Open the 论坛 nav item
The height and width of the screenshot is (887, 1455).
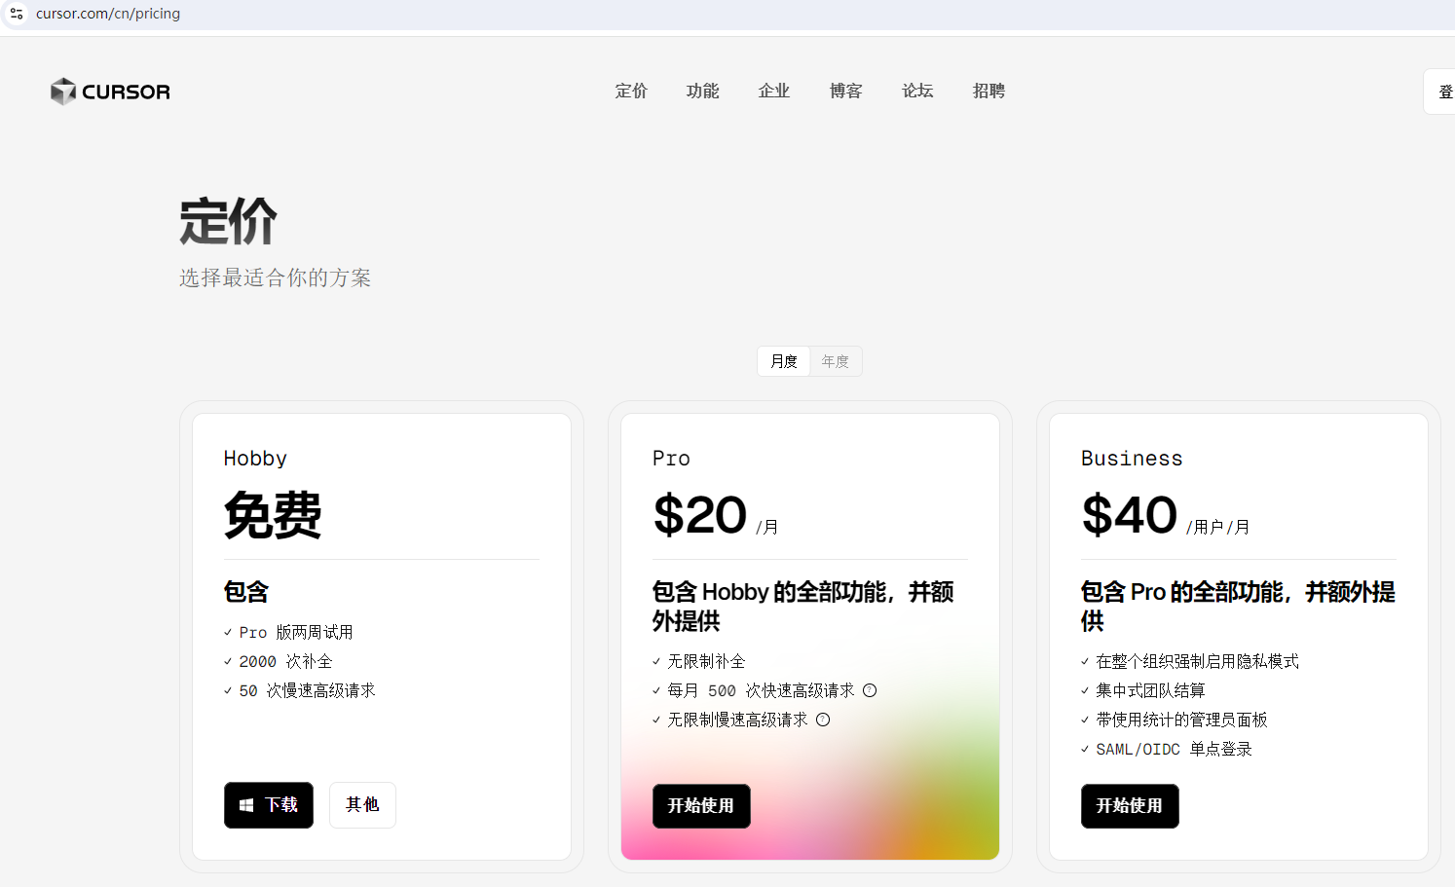pyautogui.click(x=917, y=91)
